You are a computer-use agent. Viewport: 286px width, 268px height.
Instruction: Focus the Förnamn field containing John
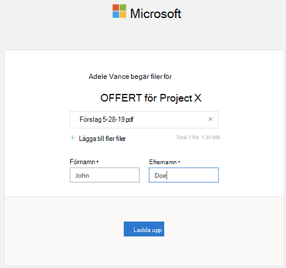click(104, 175)
